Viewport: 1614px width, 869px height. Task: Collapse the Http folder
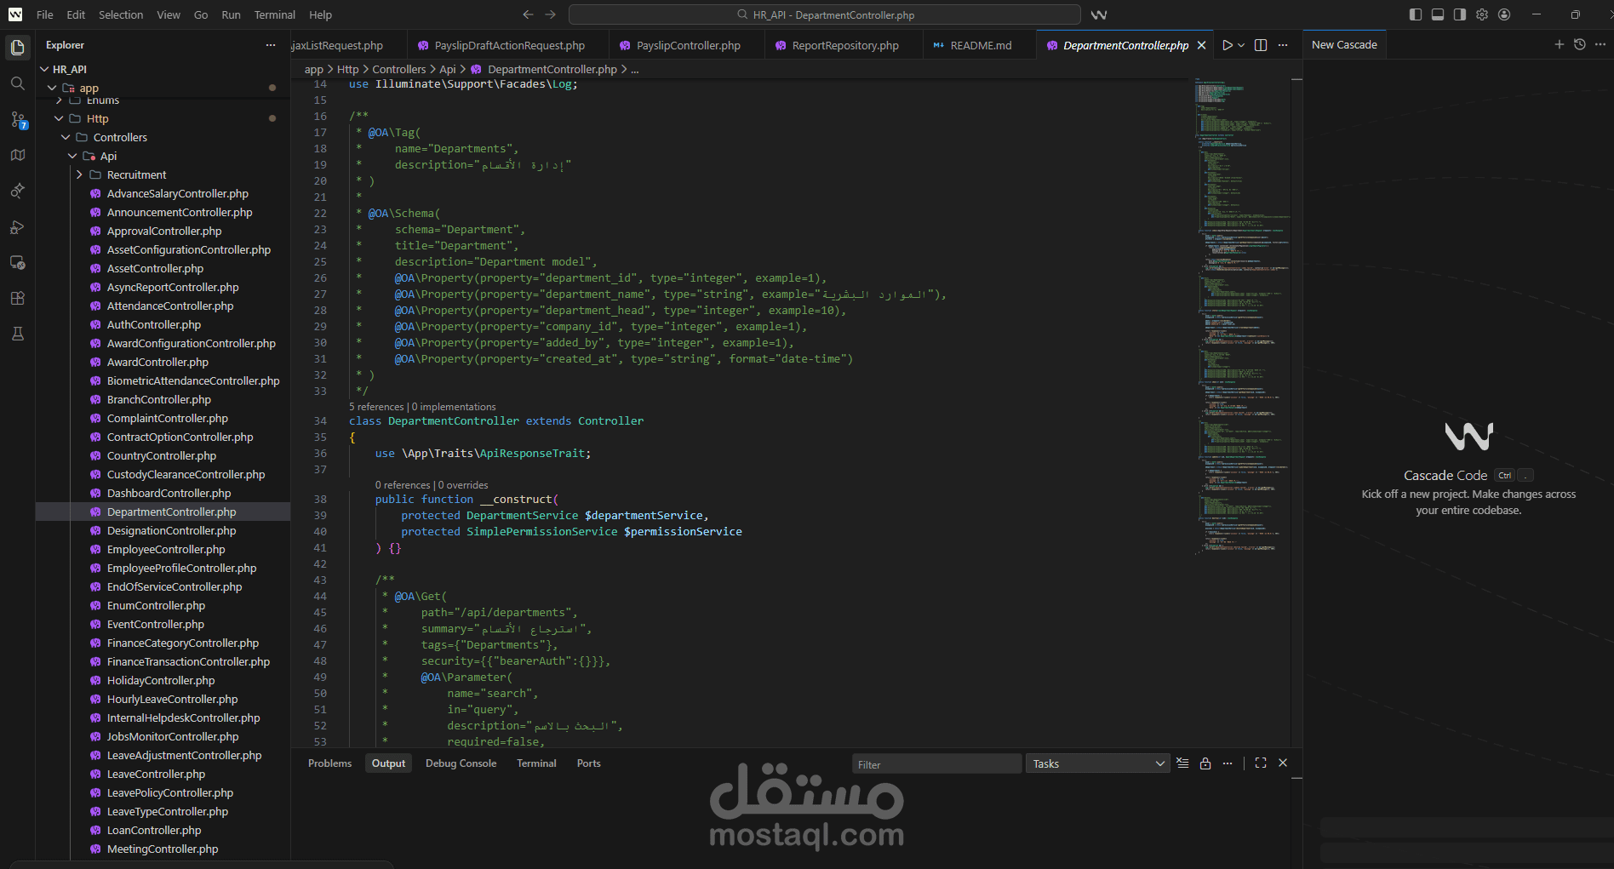click(x=59, y=118)
